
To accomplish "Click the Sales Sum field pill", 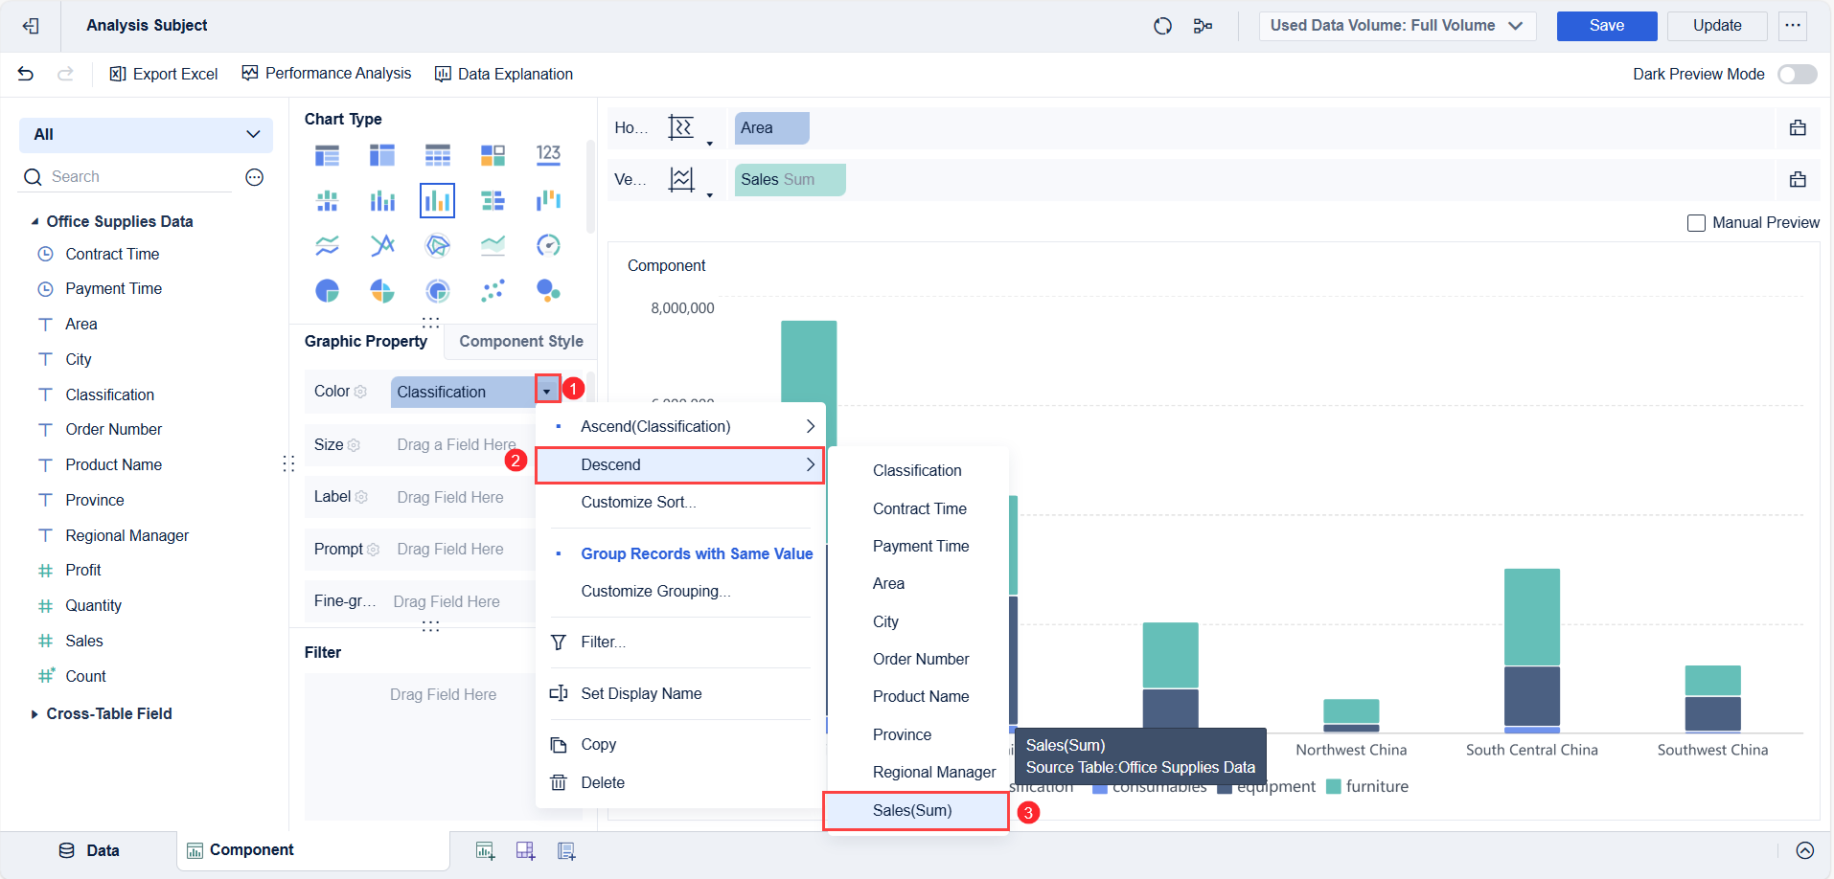I will (791, 180).
